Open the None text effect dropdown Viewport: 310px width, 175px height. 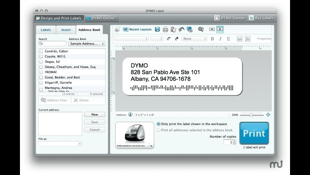pyautogui.click(x=194, y=39)
